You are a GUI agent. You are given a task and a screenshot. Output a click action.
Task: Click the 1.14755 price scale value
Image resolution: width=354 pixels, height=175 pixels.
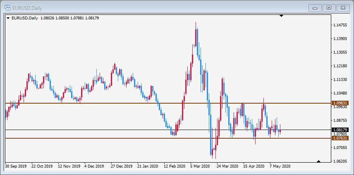pos(340,25)
